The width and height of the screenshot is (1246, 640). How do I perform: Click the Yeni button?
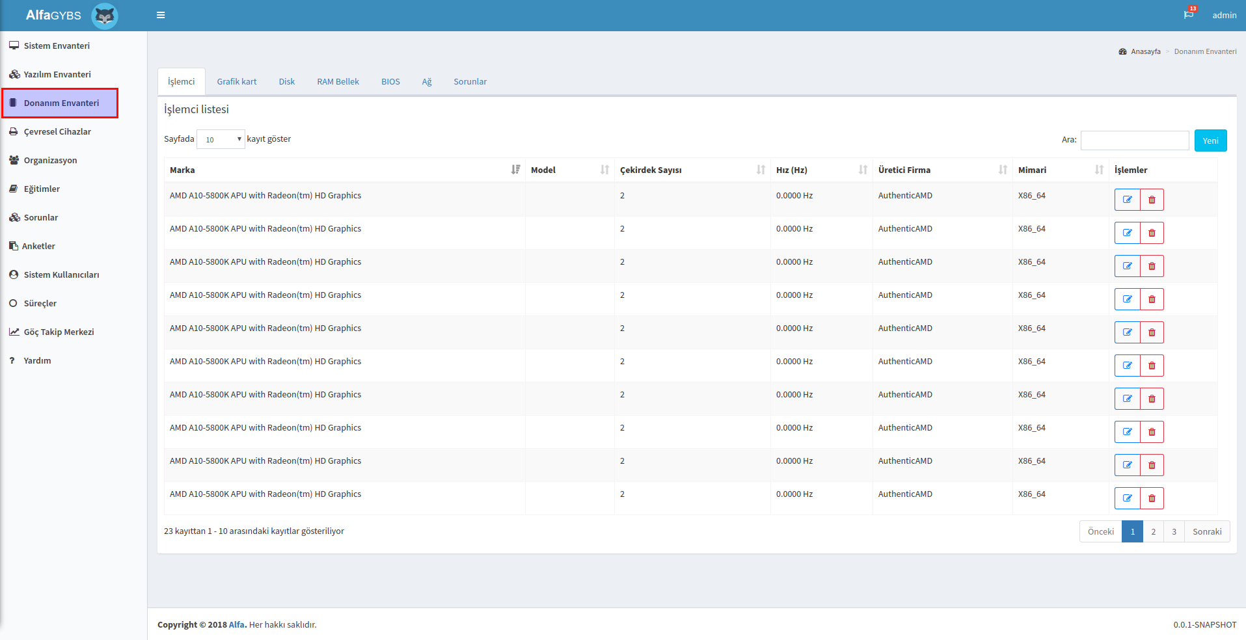[x=1210, y=140]
